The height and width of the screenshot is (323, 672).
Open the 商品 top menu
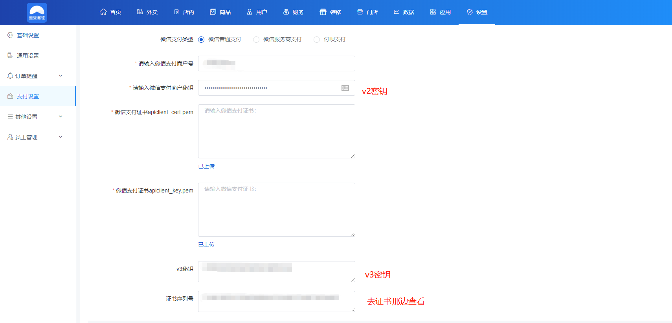(x=220, y=12)
